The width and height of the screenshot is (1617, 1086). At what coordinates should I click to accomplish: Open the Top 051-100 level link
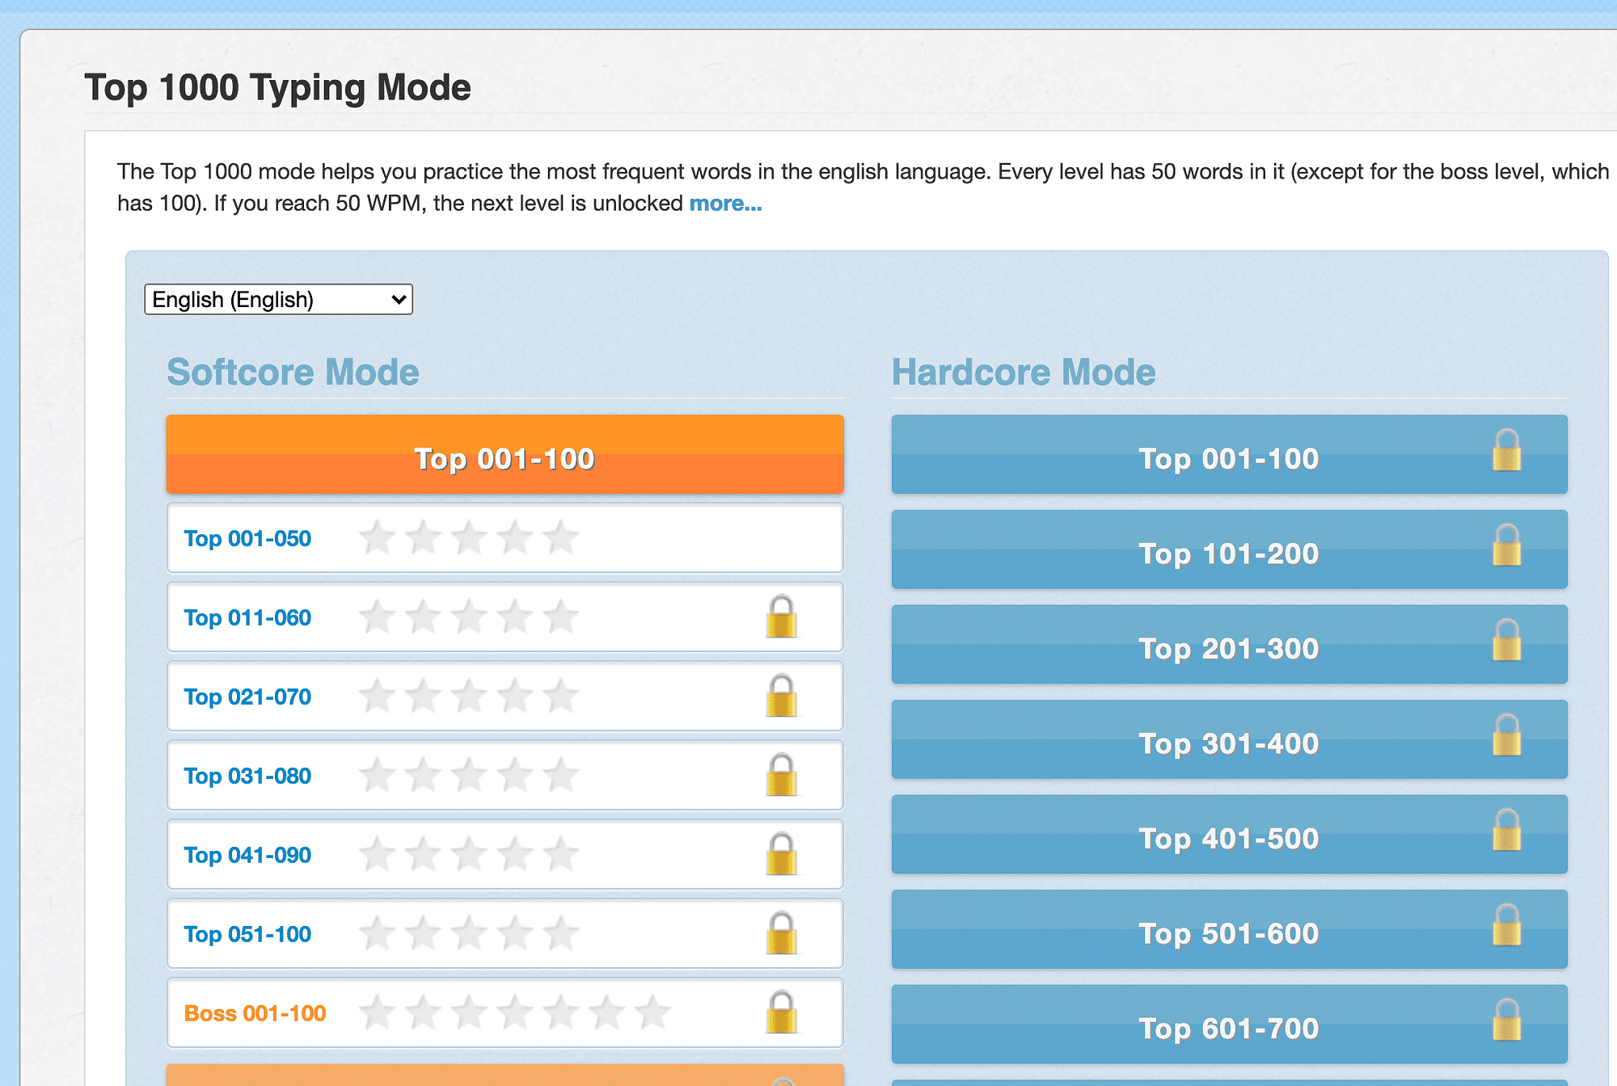pyautogui.click(x=247, y=934)
